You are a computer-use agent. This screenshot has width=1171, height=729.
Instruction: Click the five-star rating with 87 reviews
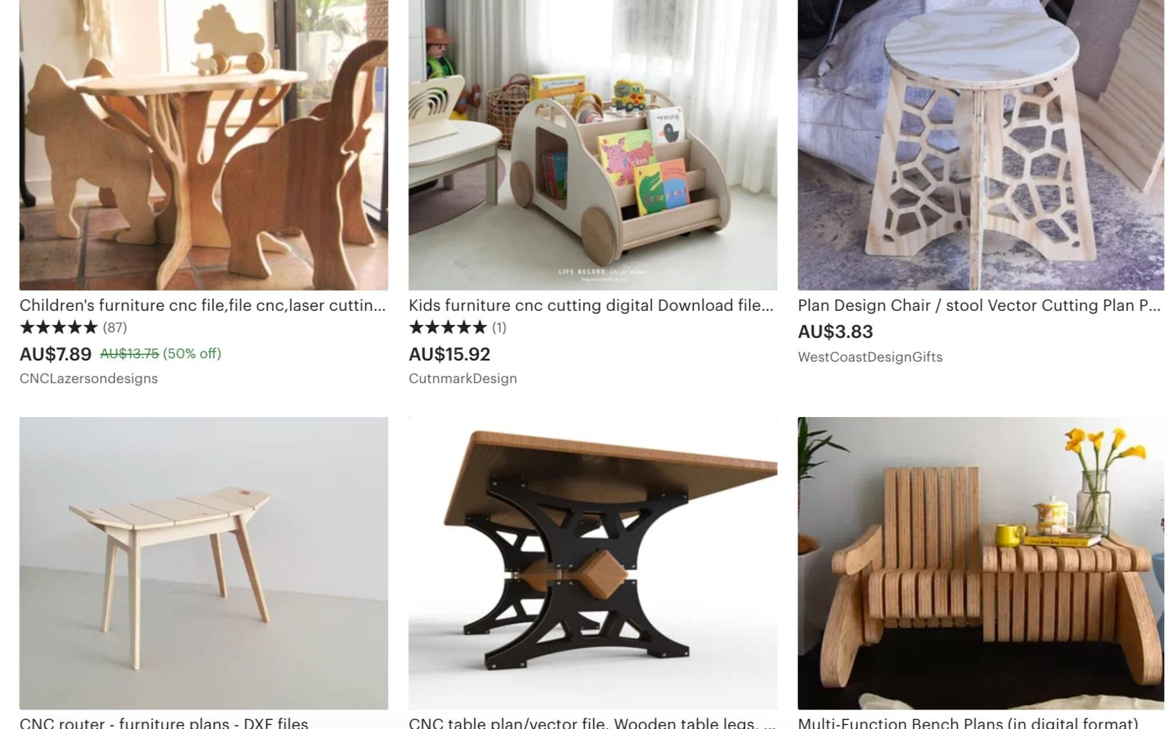[73, 327]
